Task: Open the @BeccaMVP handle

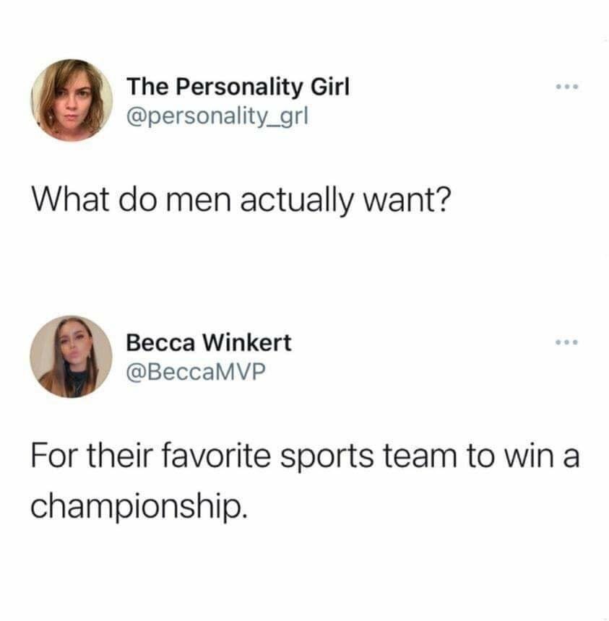Action: pyautogui.click(x=195, y=372)
